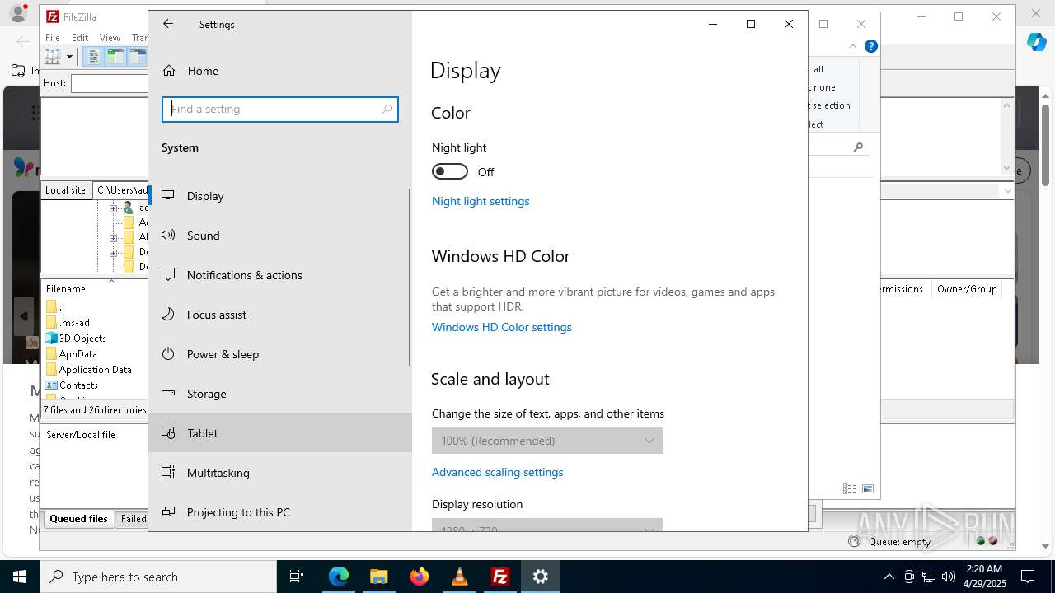This screenshot has height=593, width=1055.
Task: Open Power & sleep settings
Action: coord(280,354)
